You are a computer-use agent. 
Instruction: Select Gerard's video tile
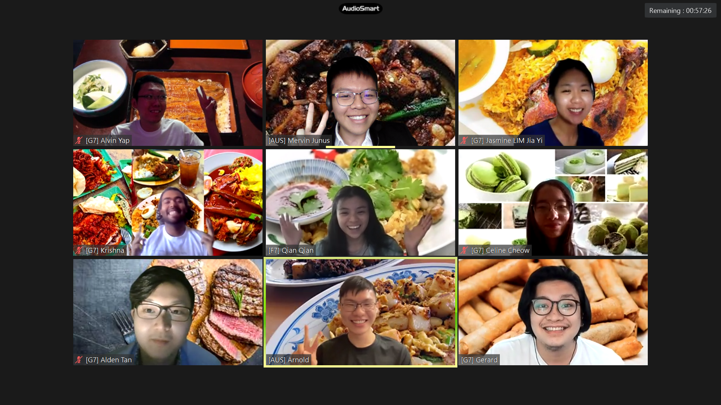(x=553, y=312)
